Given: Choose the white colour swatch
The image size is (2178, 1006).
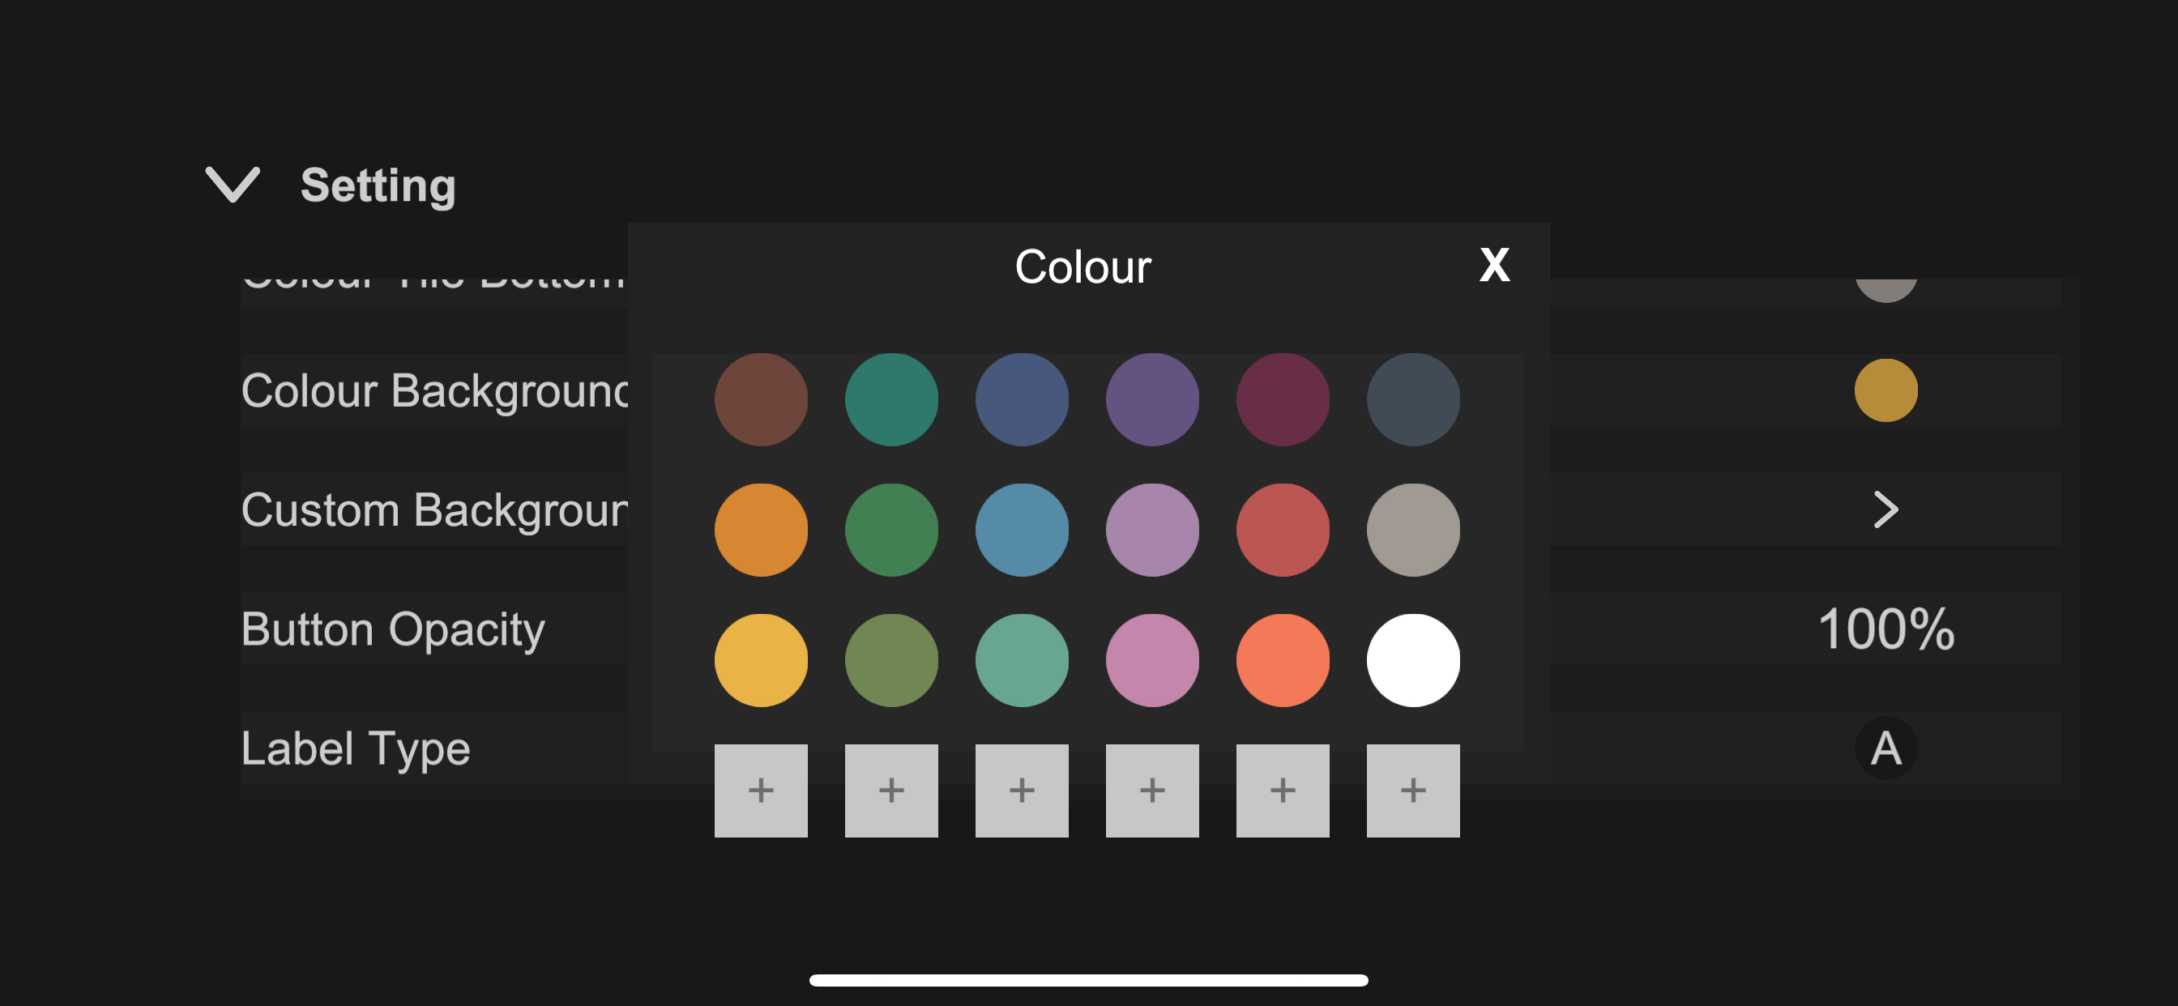Looking at the screenshot, I should click(x=1413, y=660).
